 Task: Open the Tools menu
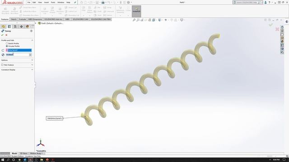(53, 2)
